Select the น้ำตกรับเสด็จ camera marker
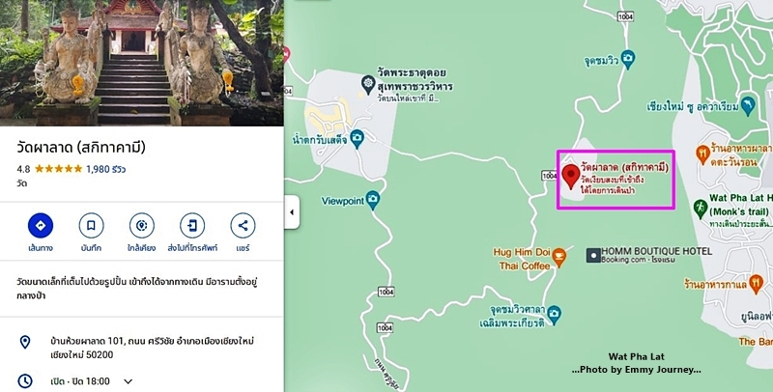 (357, 138)
